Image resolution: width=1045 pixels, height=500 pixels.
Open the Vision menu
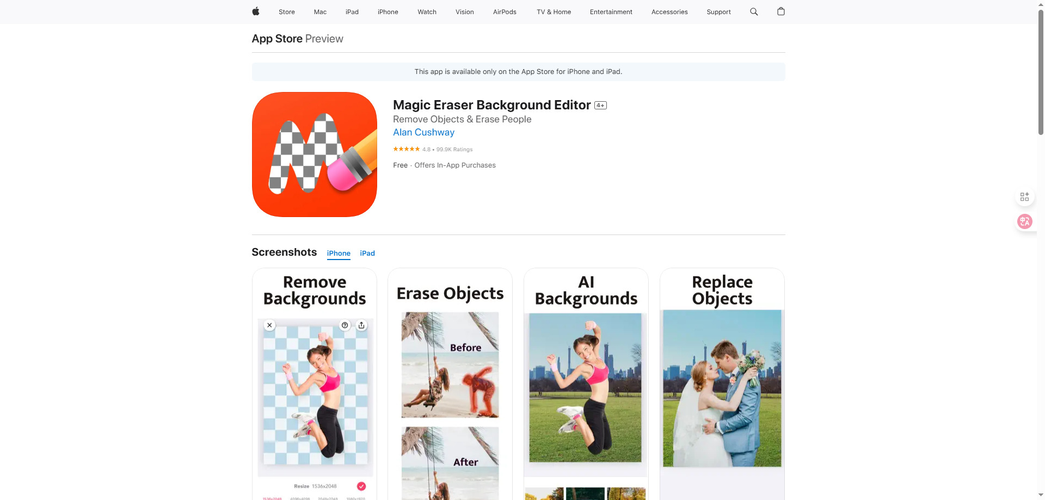[465, 12]
